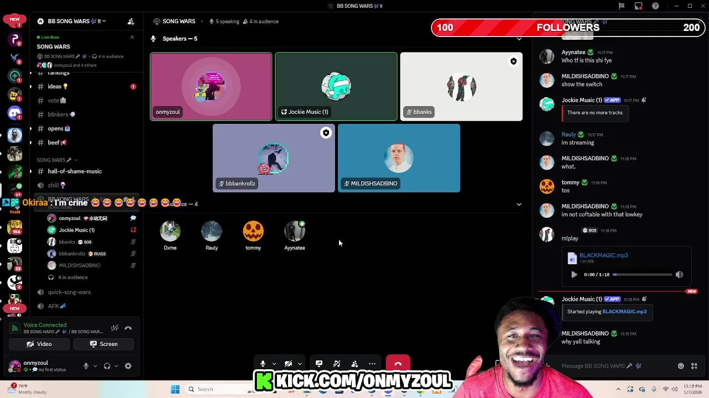Collapse the Audience section chevron

[x=519, y=205]
